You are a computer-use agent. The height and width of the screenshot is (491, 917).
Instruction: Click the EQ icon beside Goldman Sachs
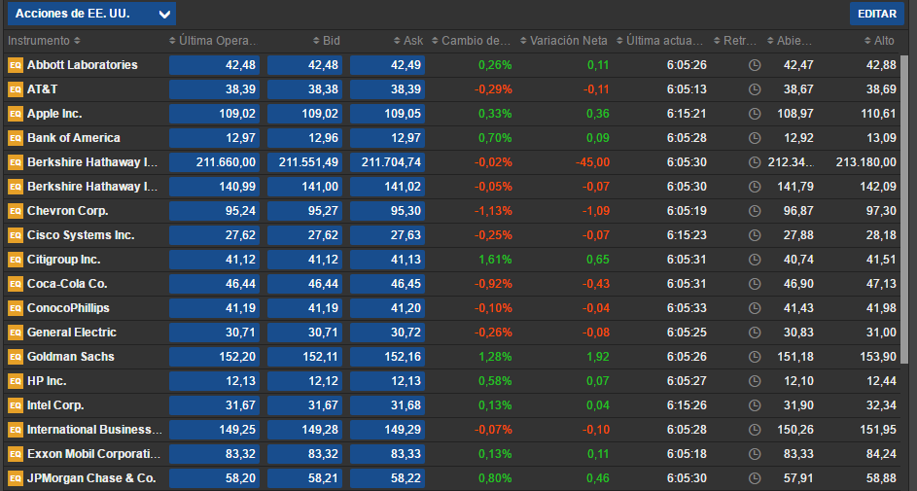16,357
